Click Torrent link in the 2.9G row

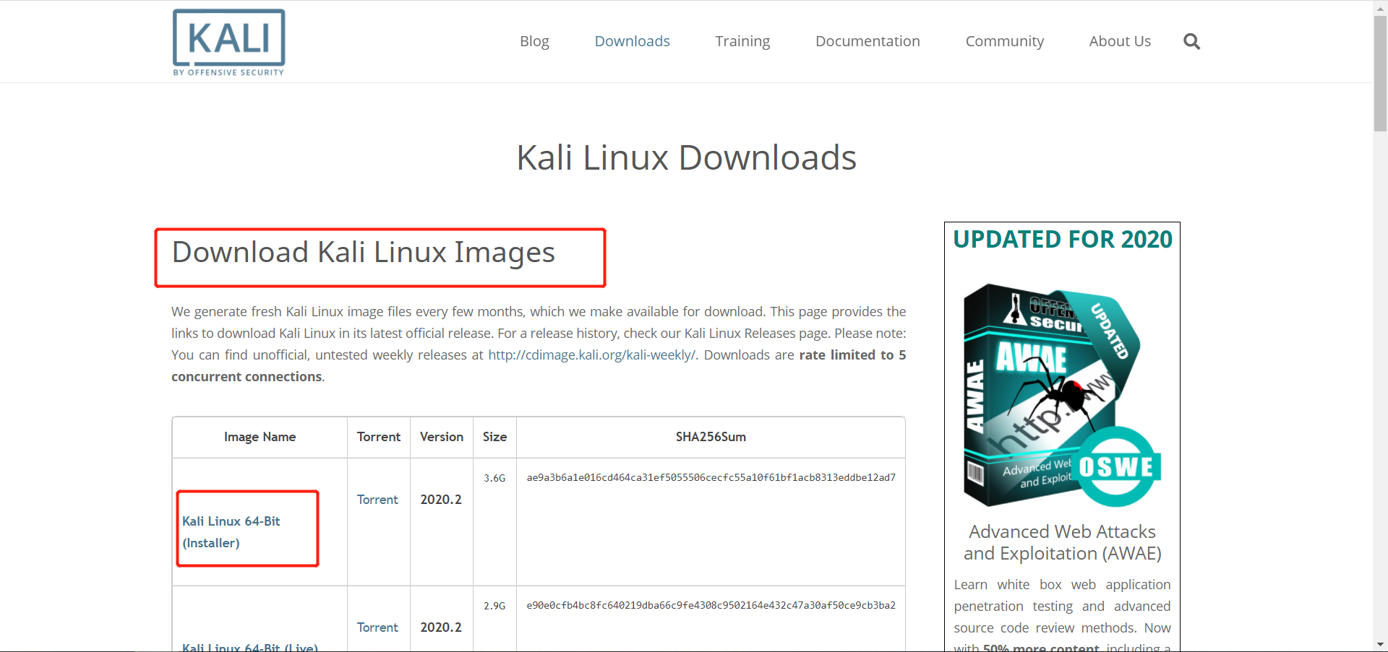[x=377, y=627]
